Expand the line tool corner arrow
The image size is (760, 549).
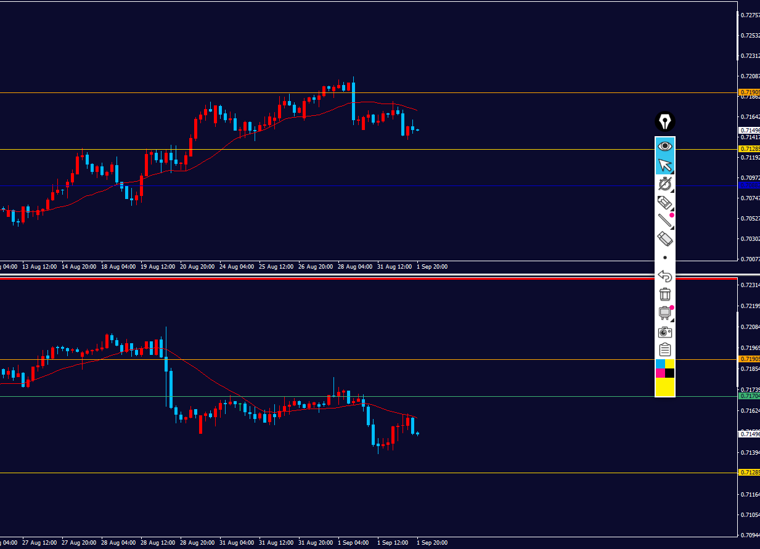672,227
